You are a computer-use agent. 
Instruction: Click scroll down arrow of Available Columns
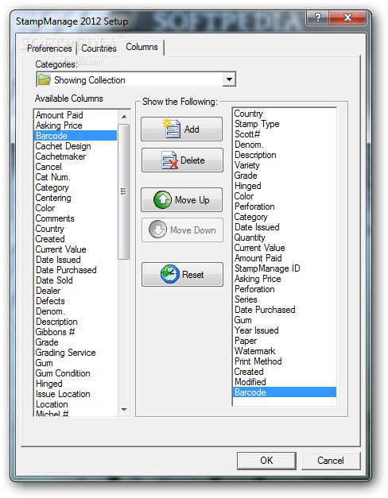point(124,410)
